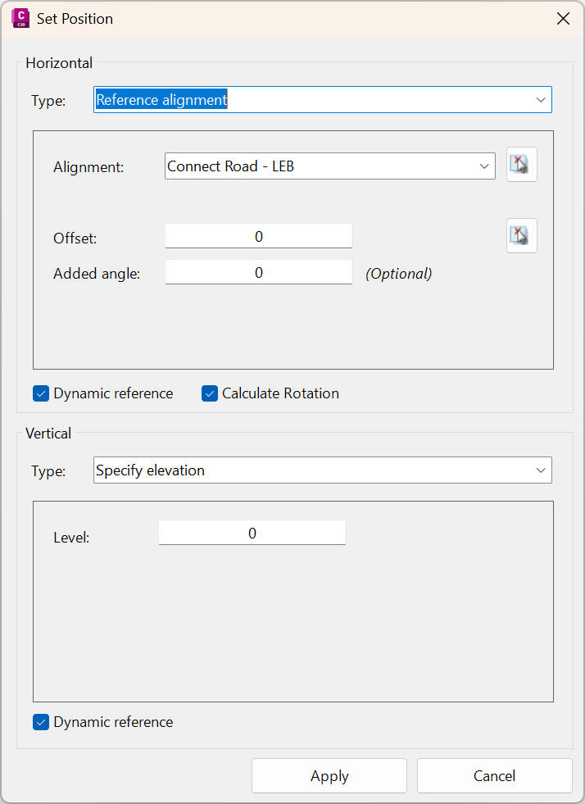This screenshot has width=585, height=804.
Task: Open the Horizontal Type dropdown
Action: [x=323, y=100]
